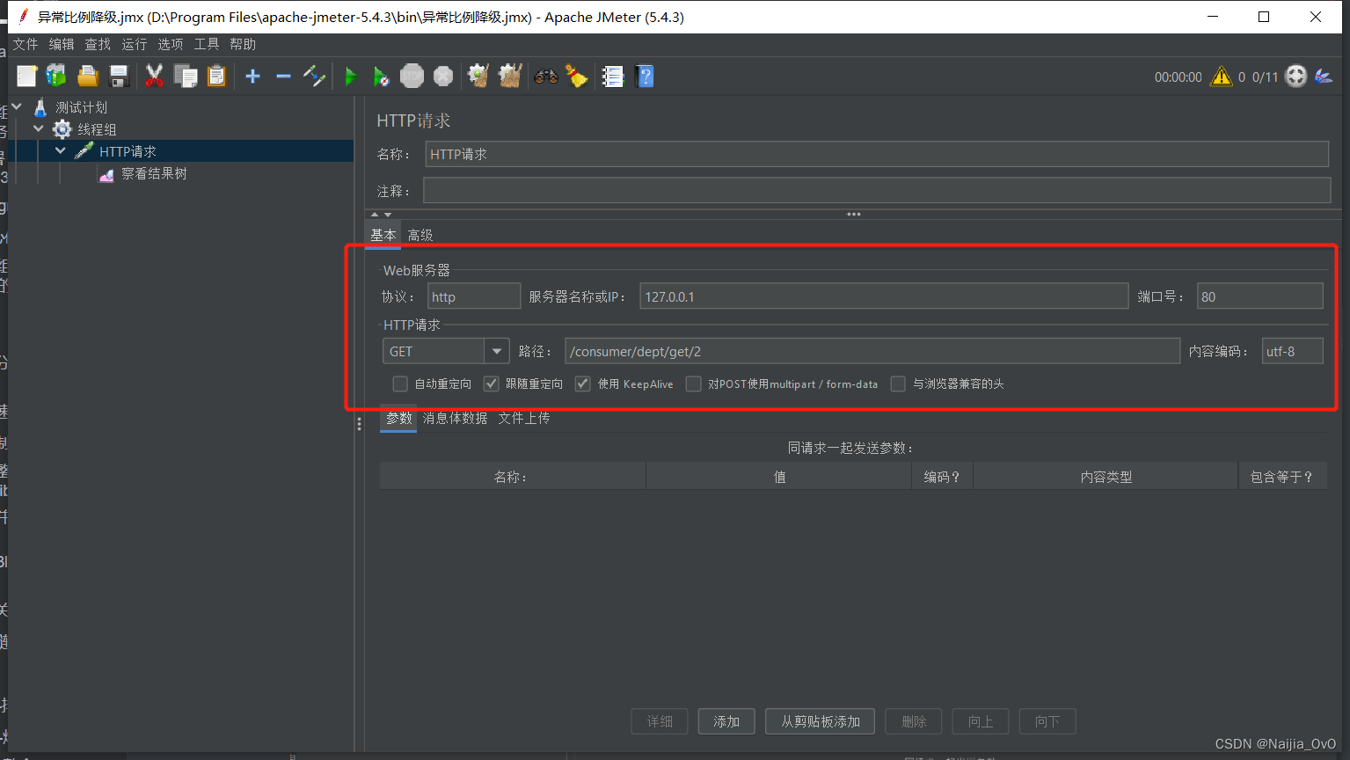Click the 名称： column header

point(513,477)
